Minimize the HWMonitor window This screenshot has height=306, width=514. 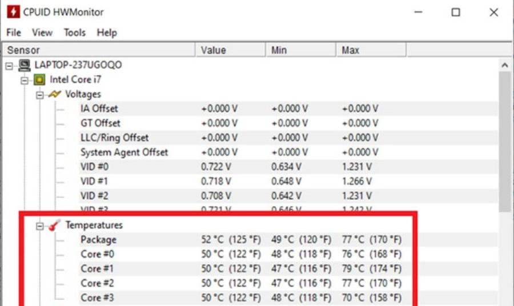click(x=418, y=12)
